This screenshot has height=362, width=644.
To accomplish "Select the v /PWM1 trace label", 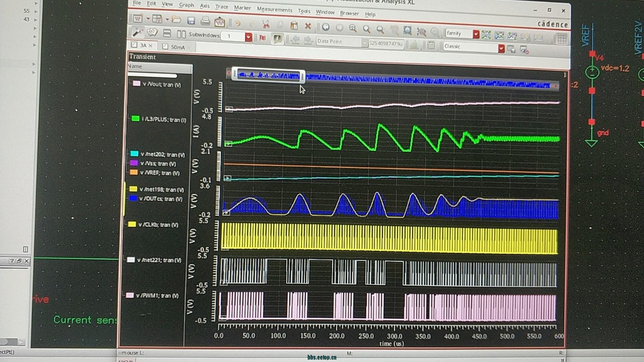I will [157, 295].
